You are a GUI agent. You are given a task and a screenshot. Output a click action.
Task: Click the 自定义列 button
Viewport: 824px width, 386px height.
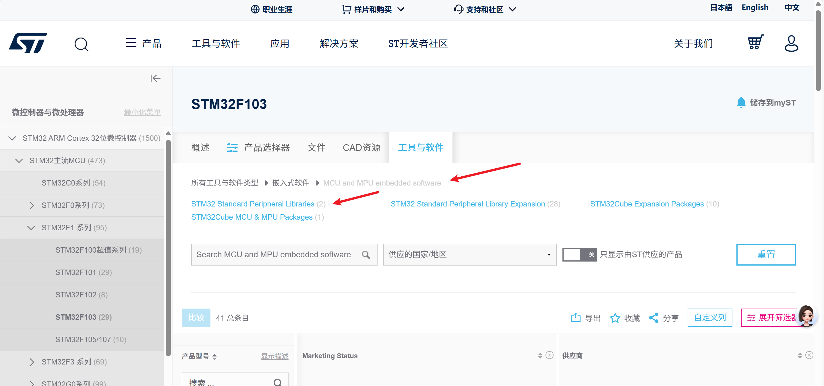coord(710,318)
